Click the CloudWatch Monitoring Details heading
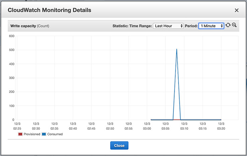247x156 pixels. click(50, 10)
